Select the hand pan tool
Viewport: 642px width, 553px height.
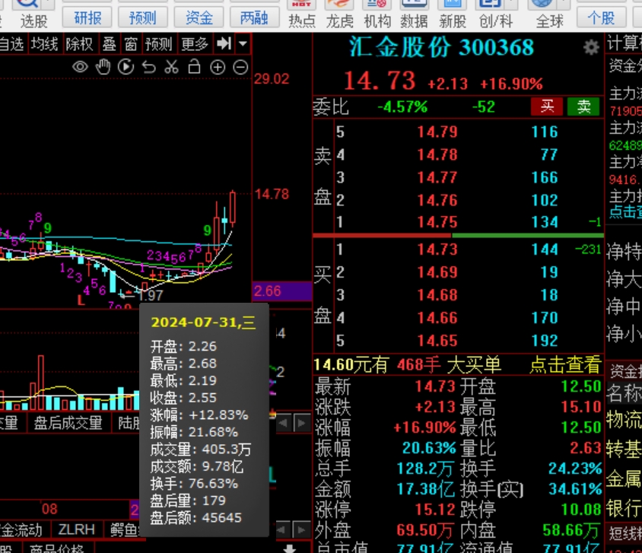(103, 67)
